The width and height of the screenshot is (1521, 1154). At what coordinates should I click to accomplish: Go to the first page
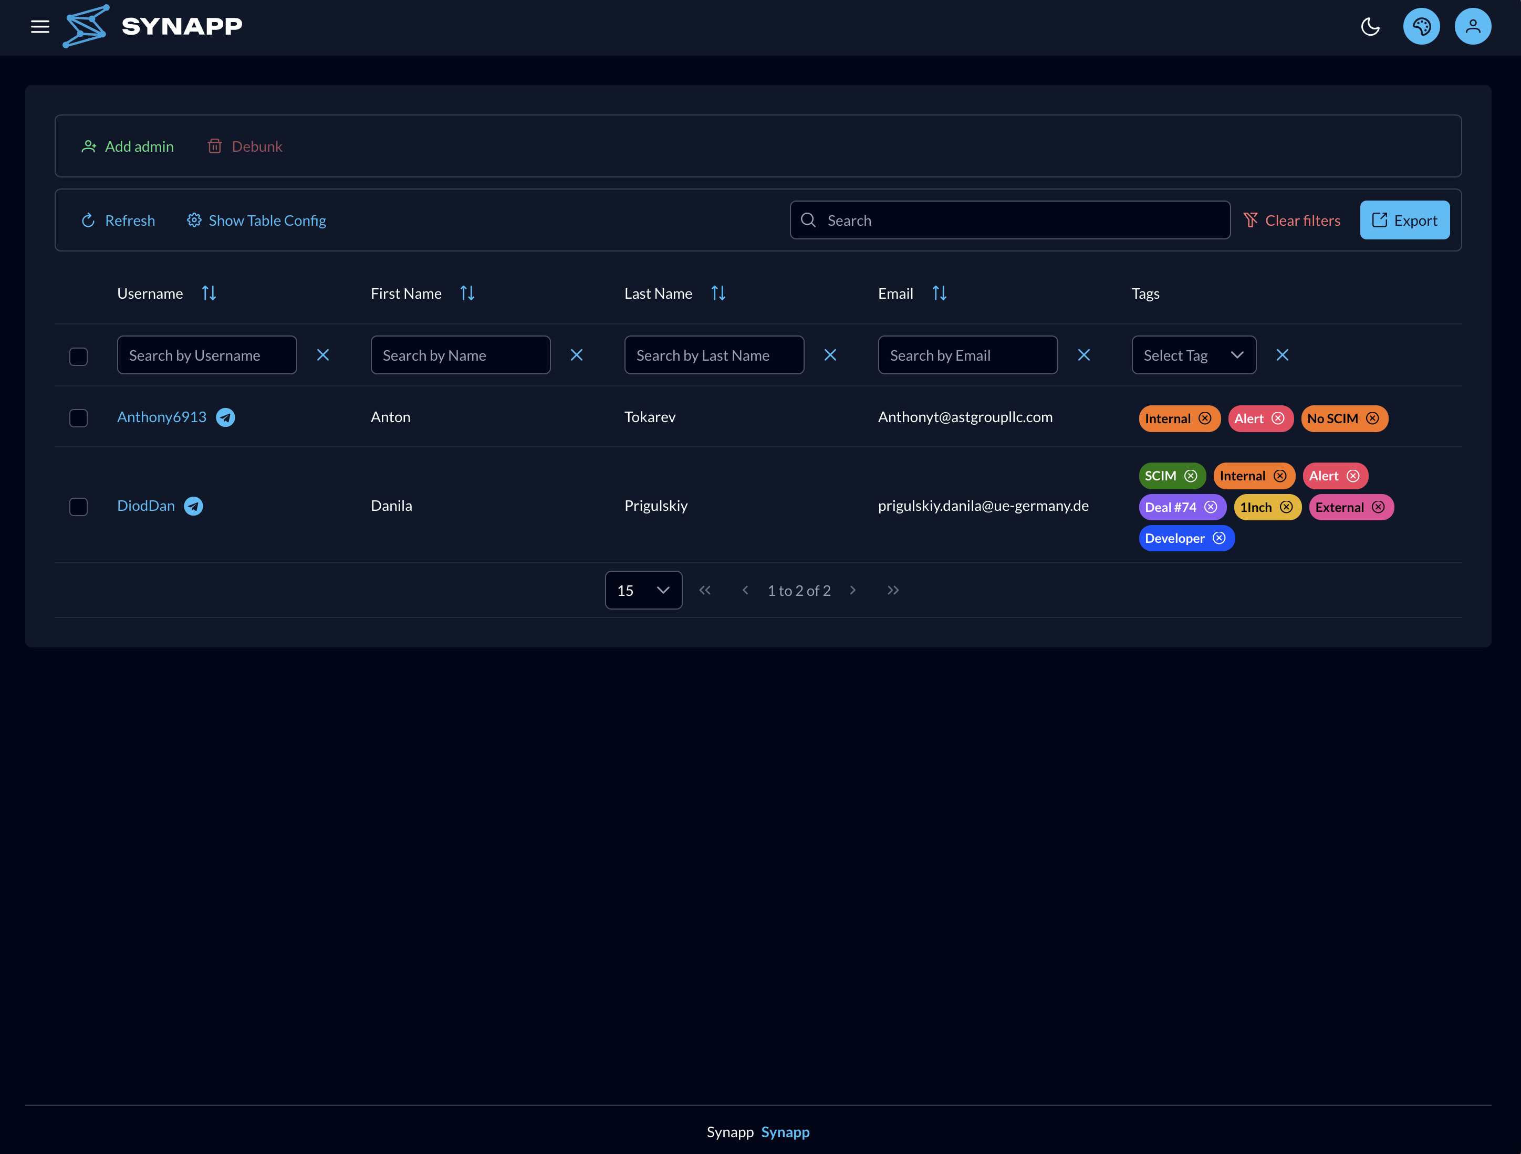705,590
